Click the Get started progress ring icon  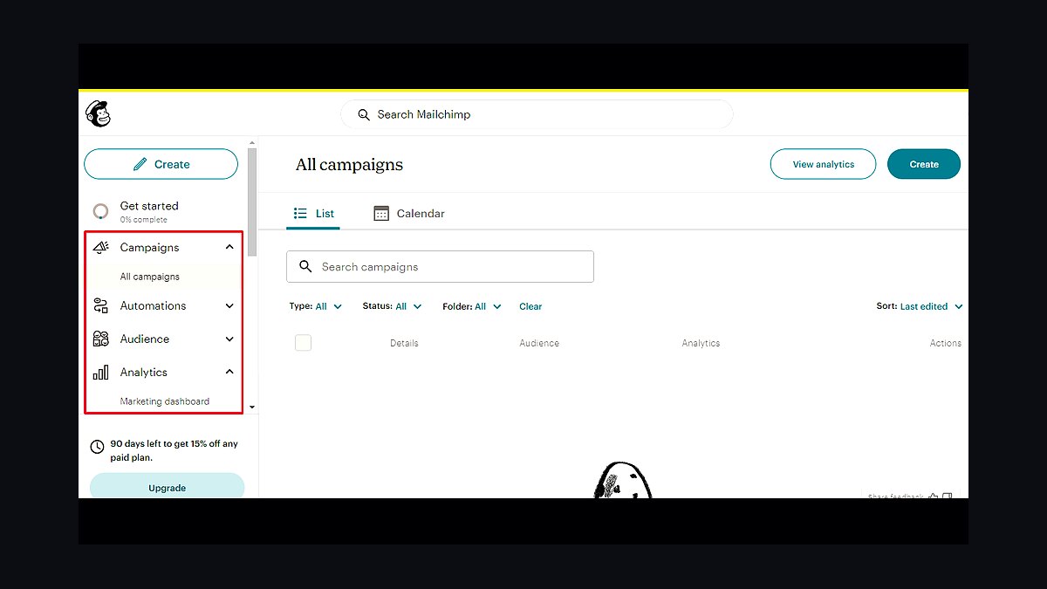(101, 211)
